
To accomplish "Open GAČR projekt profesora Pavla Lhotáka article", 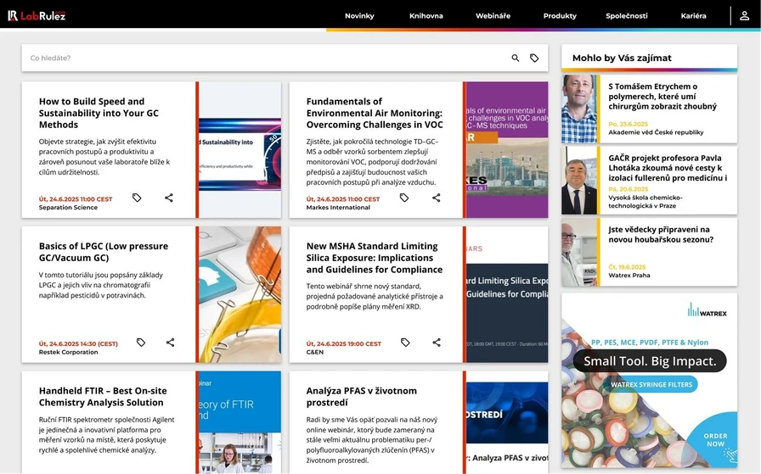I will pyautogui.click(x=668, y=168).
